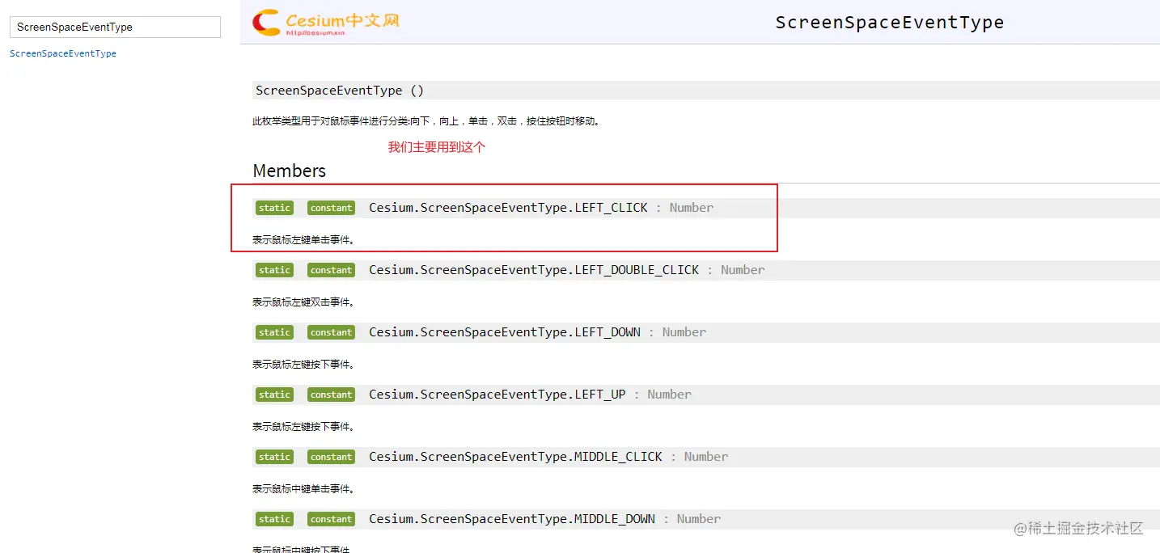The height and width of the screenshot is (553, 1160).
Task: Click the static badge for LEFT_UP
Action: [x=274, y=395]
